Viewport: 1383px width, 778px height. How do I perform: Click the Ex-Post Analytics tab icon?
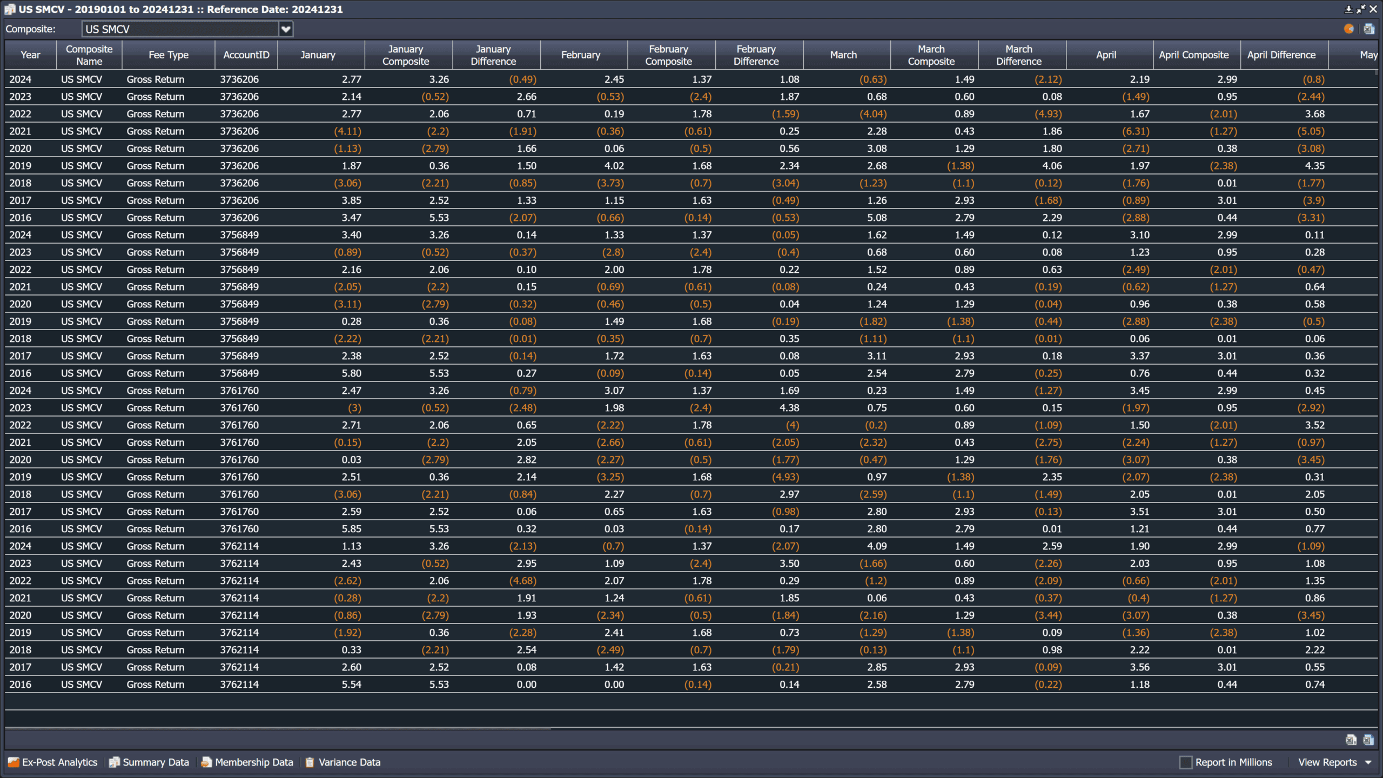[14, 762]
